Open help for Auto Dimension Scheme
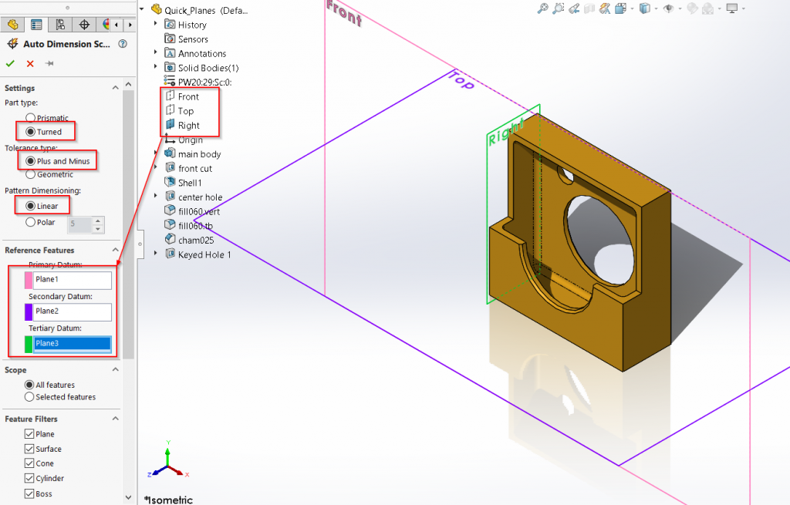Viewport: 790px width, 505px height. point(123,45)
